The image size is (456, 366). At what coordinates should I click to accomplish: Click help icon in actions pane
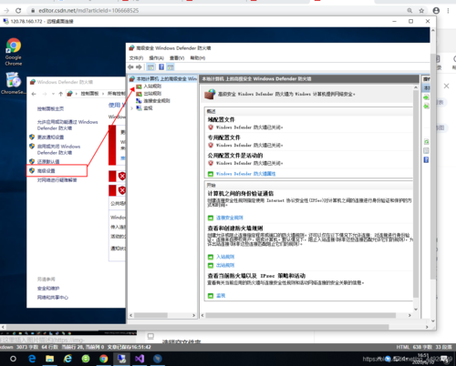426,160
